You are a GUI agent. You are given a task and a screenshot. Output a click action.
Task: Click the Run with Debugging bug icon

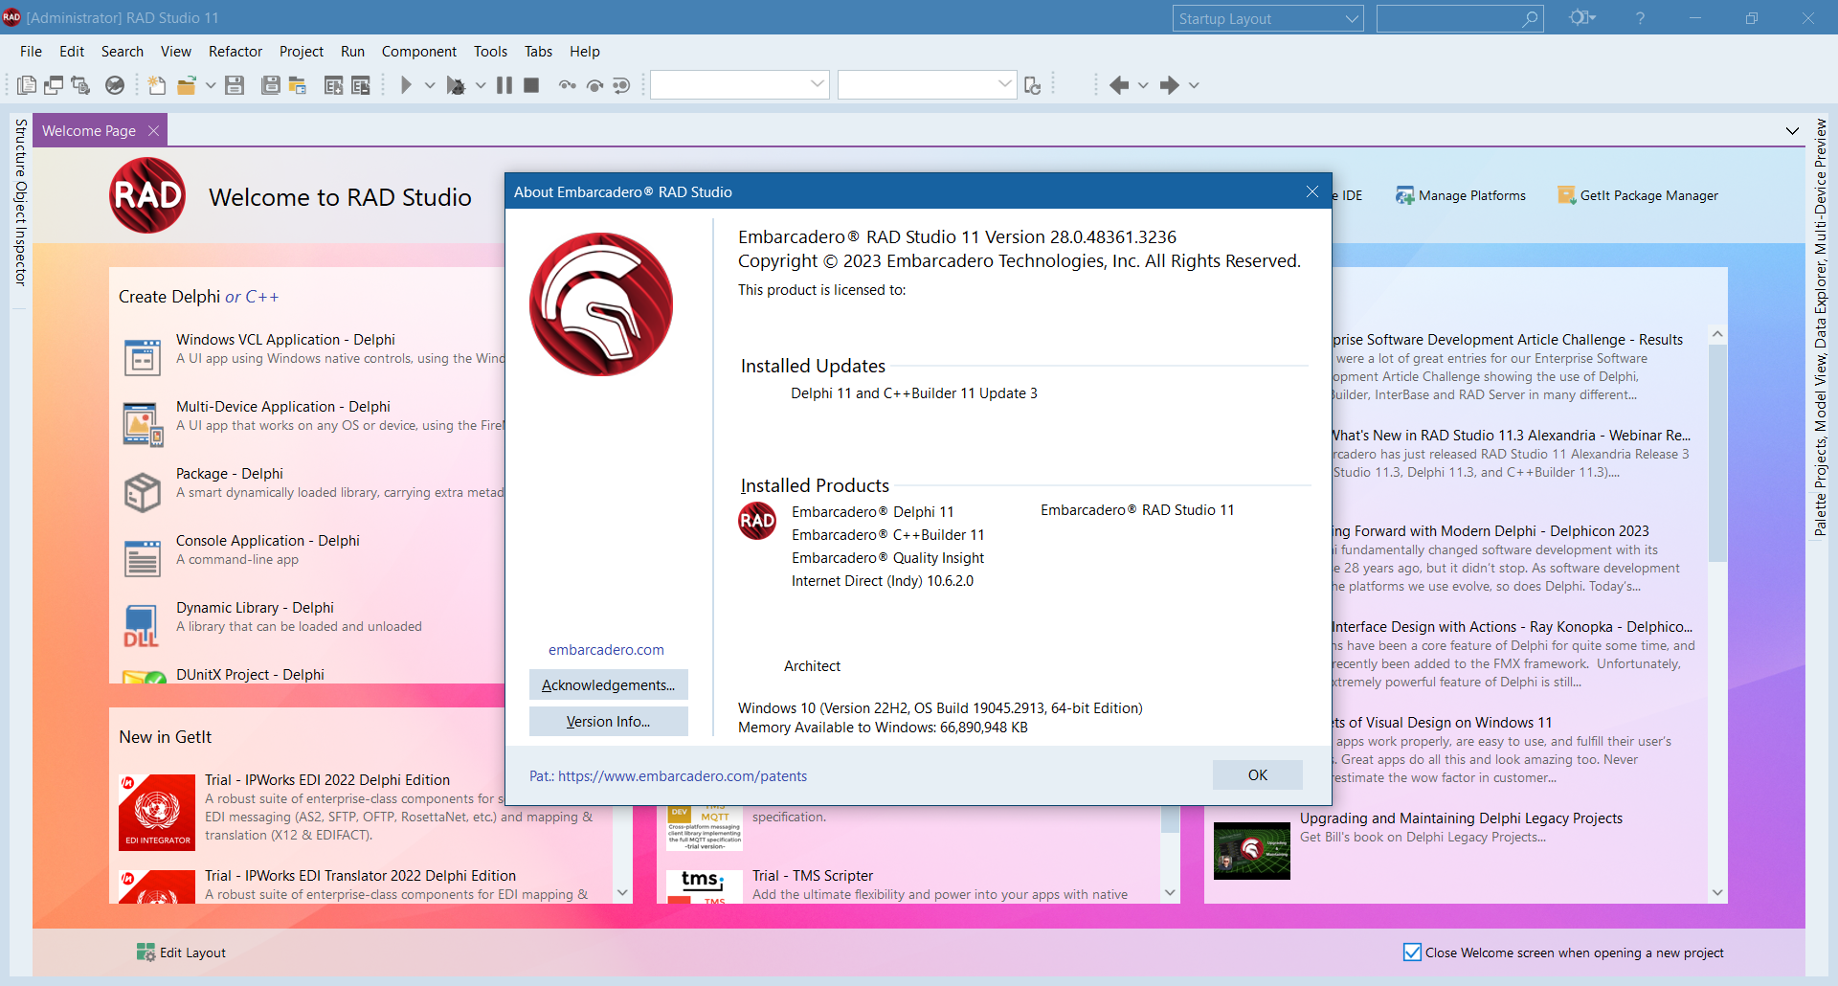(457, 85)
